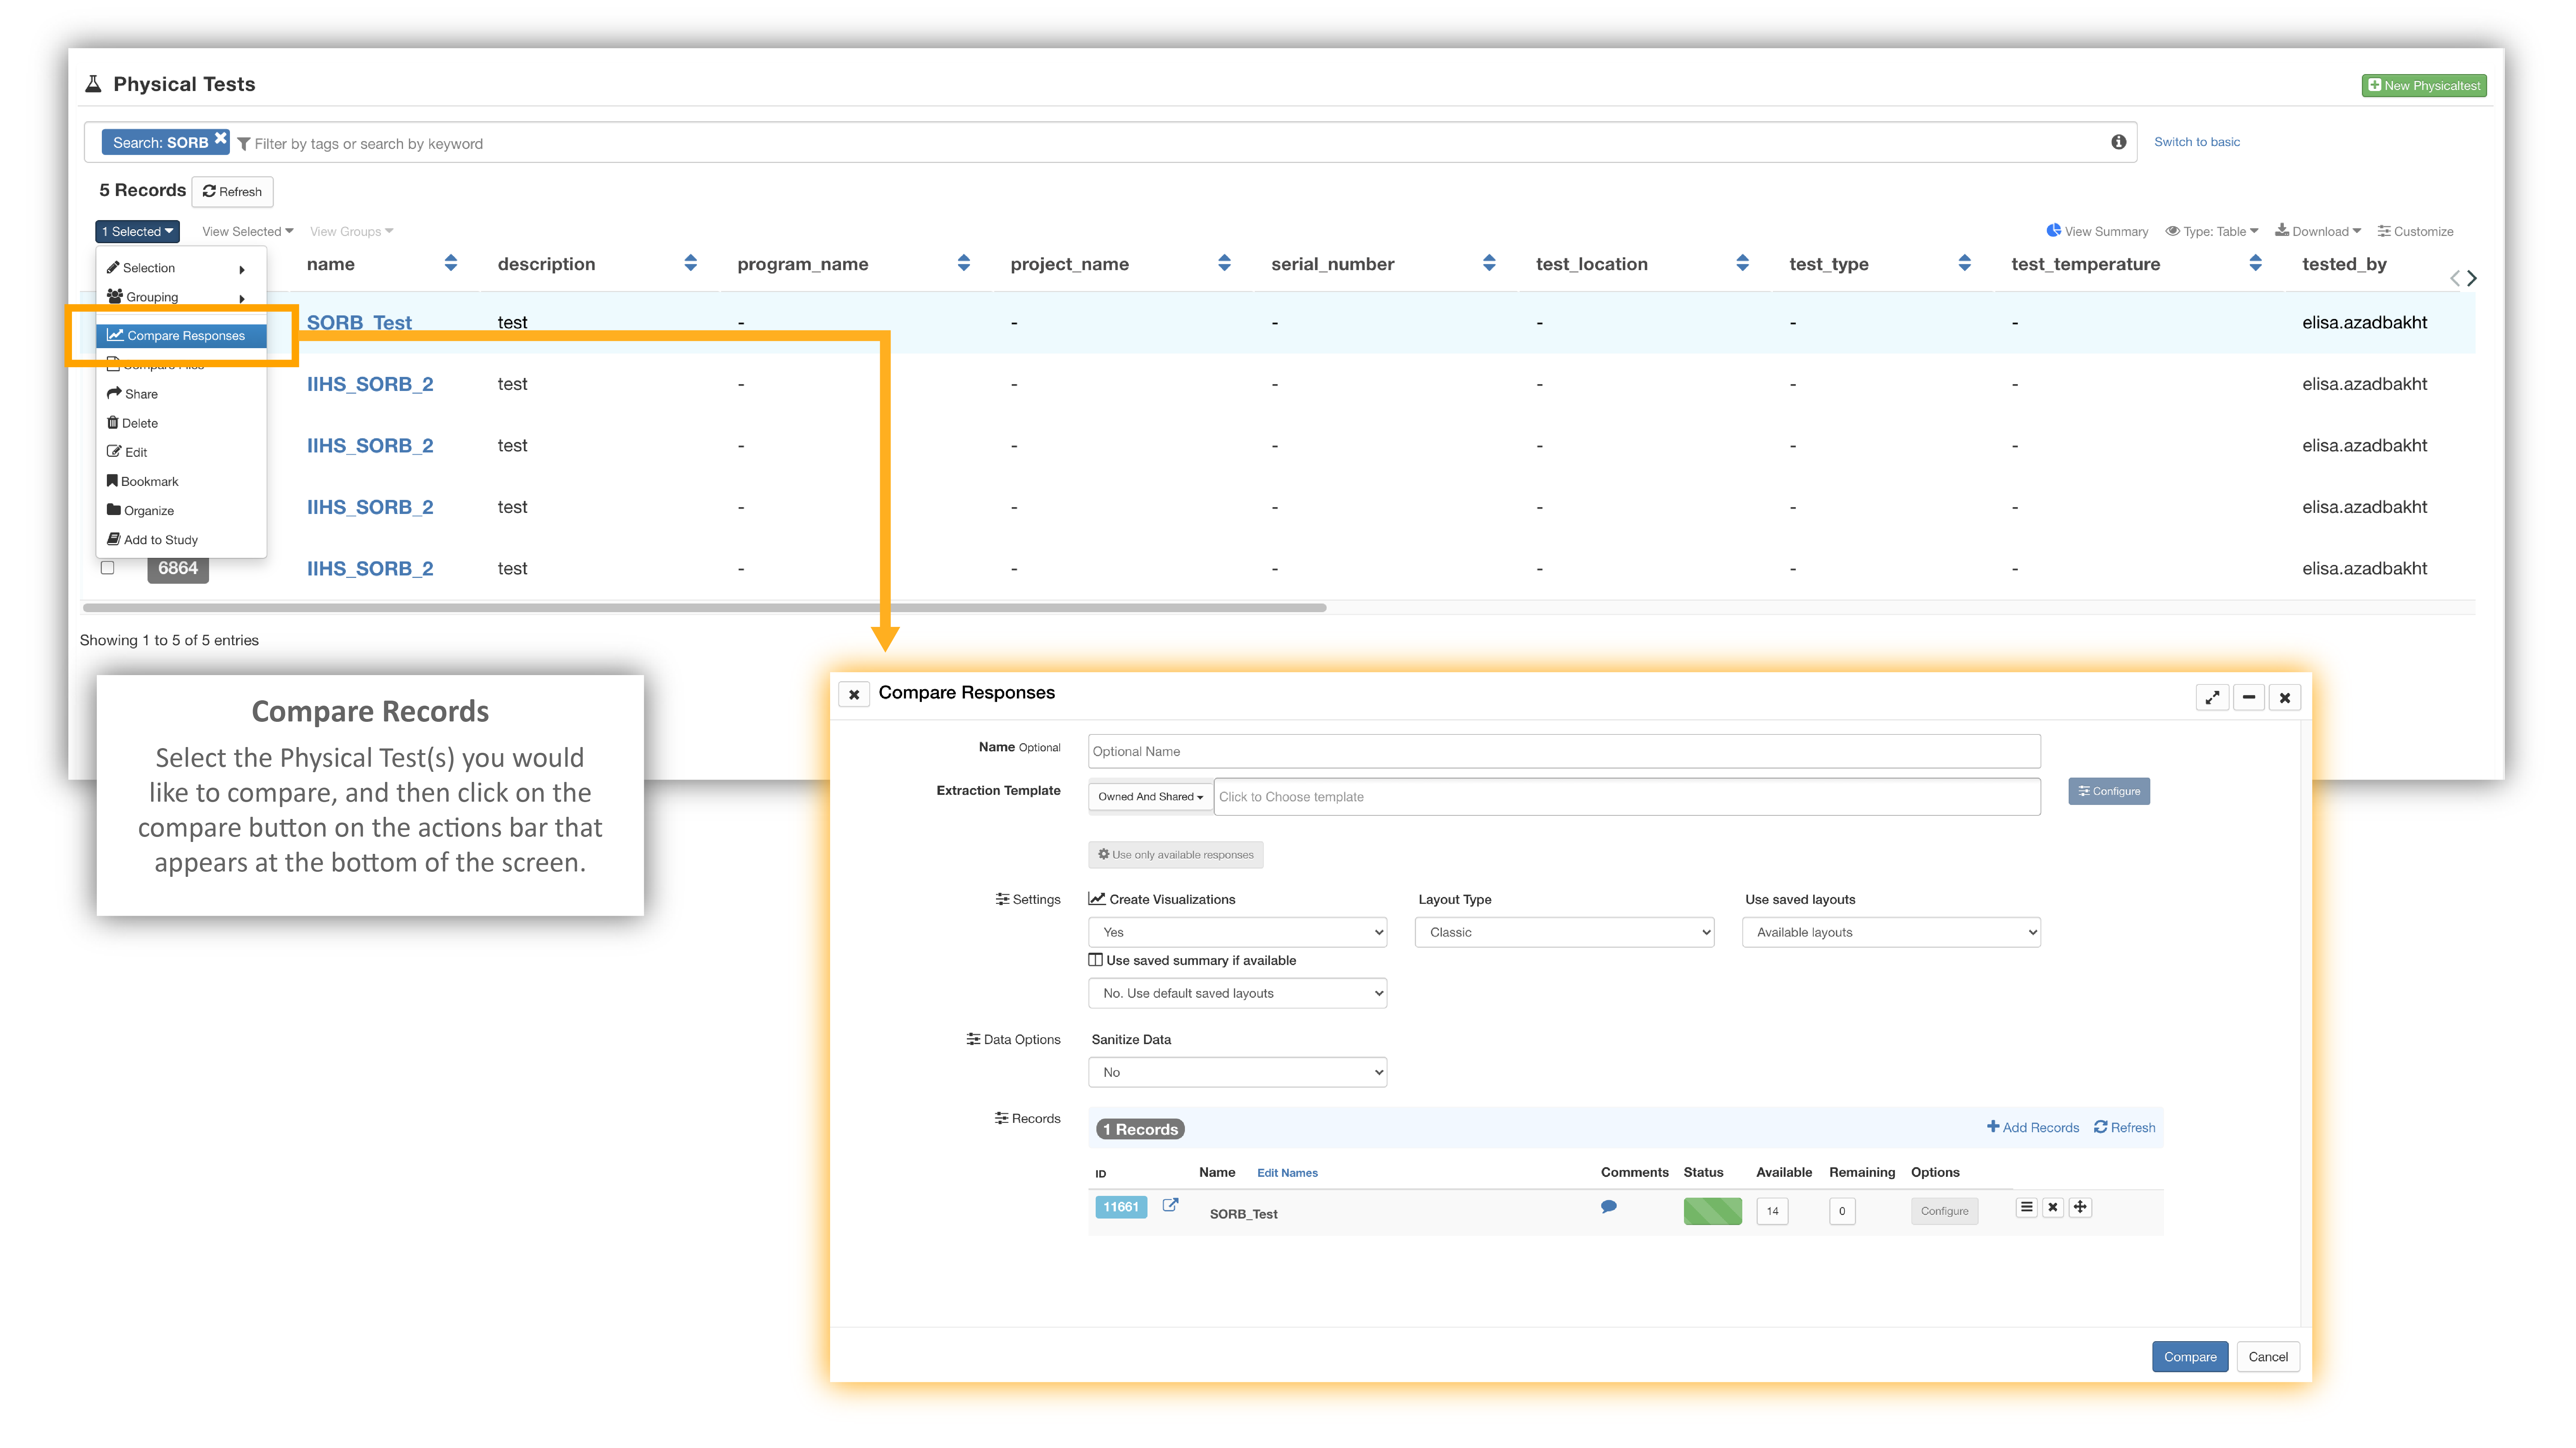Viewport: 2576px width, 1448px height.
Task: Expand Compare Responses dialog to fullscreen
Action: pyautogui.click(x=2212, y=697)
